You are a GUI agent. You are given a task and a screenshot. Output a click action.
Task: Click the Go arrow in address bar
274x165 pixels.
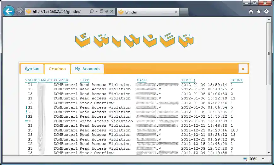click(x=106, y=12)
